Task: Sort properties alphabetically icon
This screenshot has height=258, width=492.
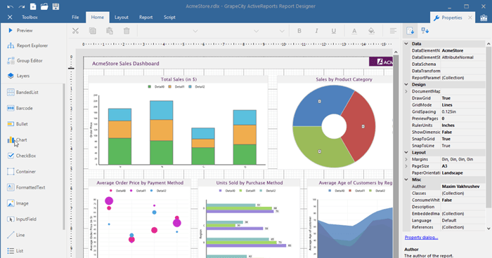Action: 425,30
